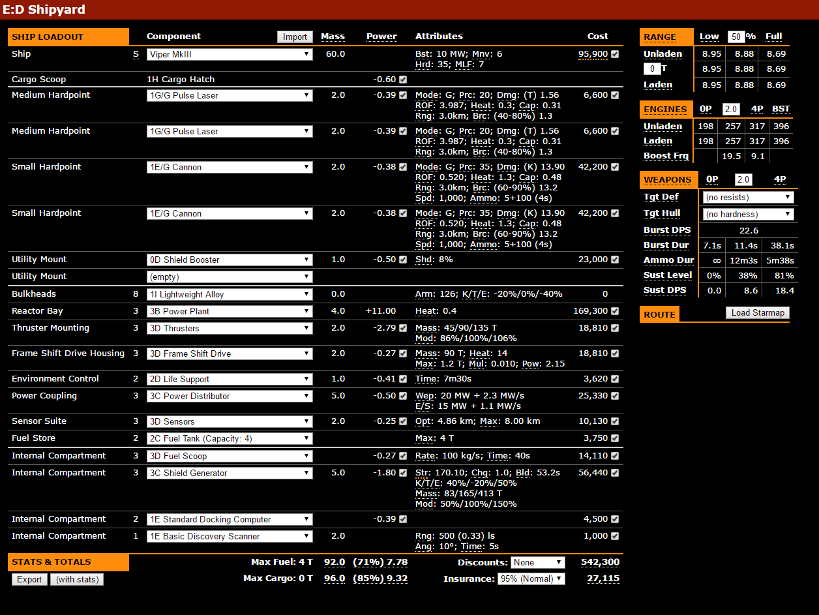Open the empty Utility Mount dropdown
This screenshot has height=615, width=819.
(x=230, y=277)
